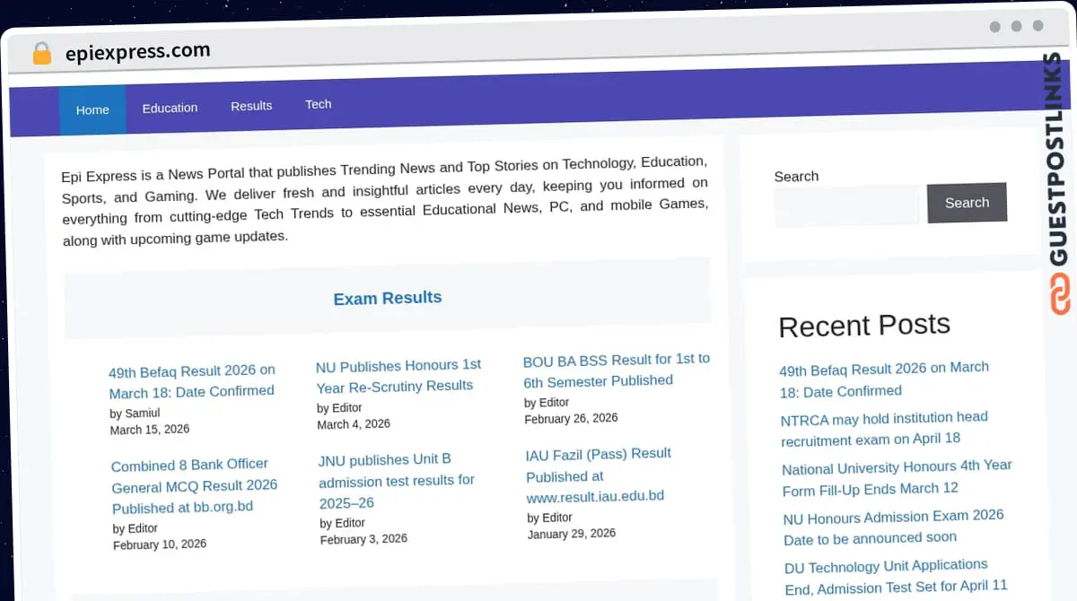
Task: Open the Results menu item
Action: [x=251, y=106]
